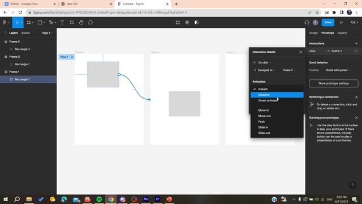This screenshot has height=204, width=362.
Task: Open the Navigate to action dropdown
Action: (266, 70)
